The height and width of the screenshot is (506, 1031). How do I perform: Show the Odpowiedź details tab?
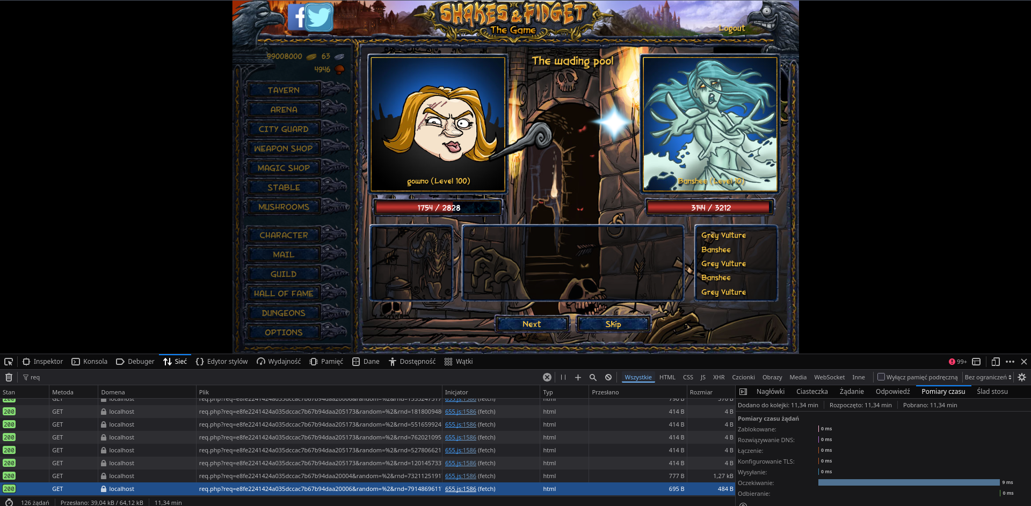[892, 392]
